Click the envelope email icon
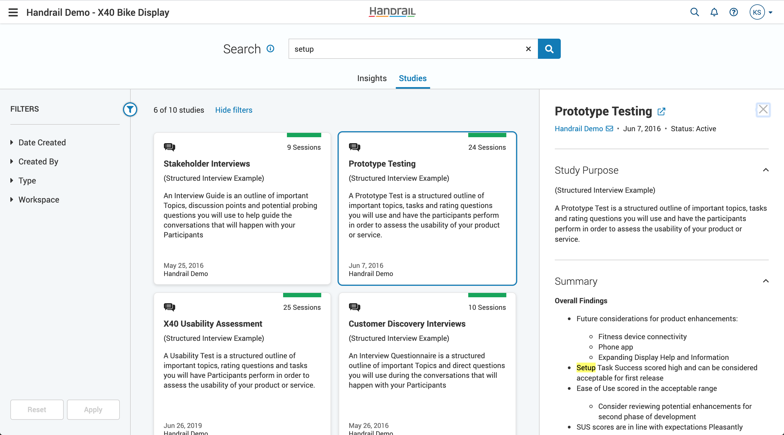The height and width of the screenshot is (435, 784). point(610,128)
